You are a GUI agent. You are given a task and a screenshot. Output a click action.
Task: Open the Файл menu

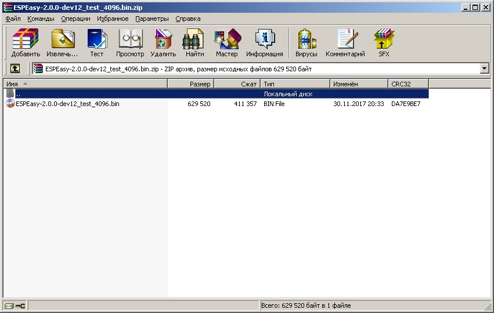13,19
